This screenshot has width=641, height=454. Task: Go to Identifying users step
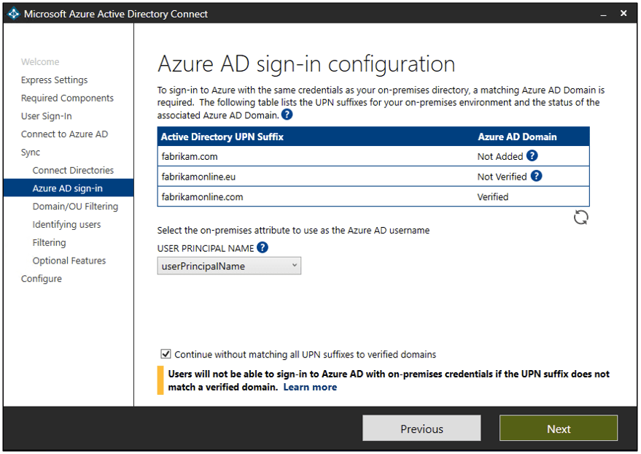pyautogui.click(x=66, y=225)
